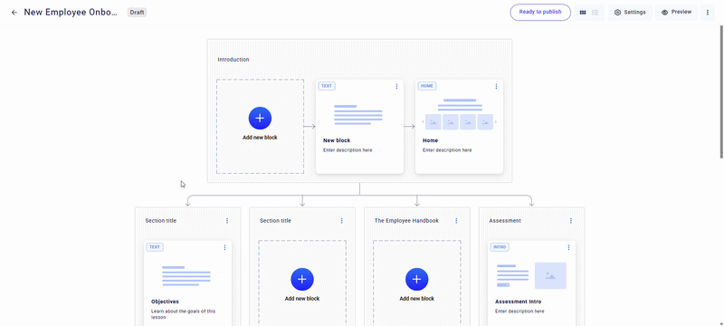Click the Home card left carousel chevron

tap(423, 122)
